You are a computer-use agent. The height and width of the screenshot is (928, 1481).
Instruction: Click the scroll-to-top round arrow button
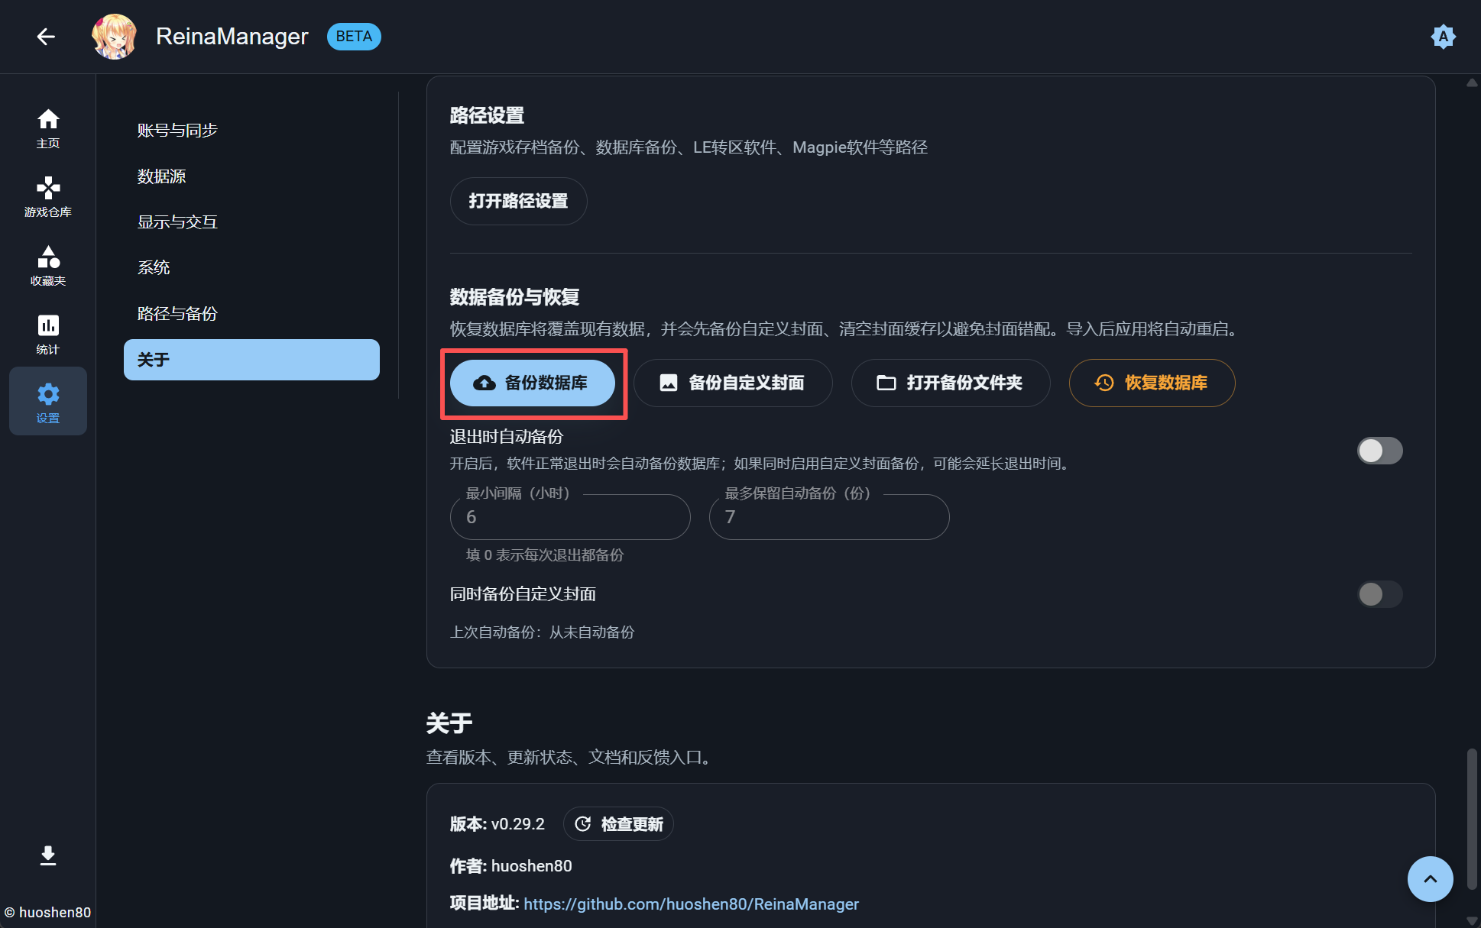point(1430,879)
